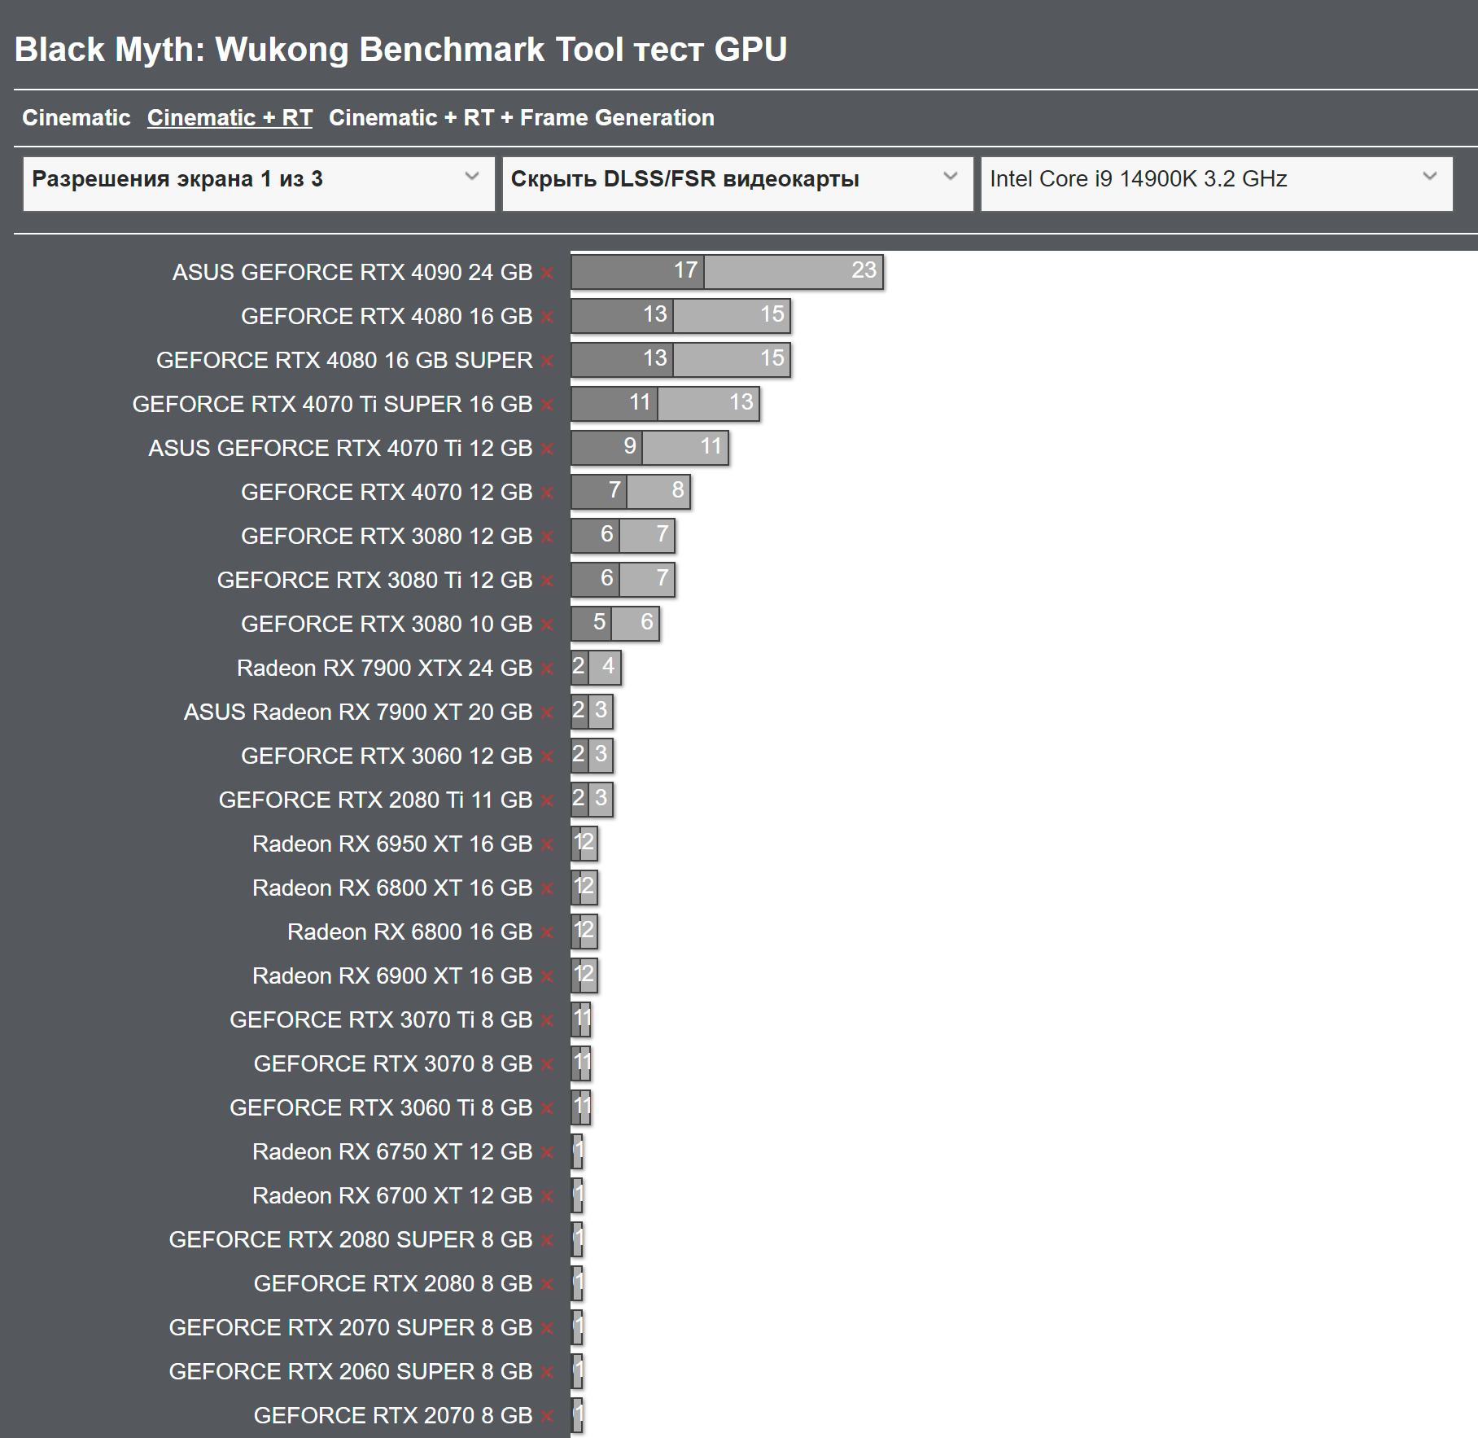Remove GEFORCE RTX 4070 Ti SUPER row

(x=548, y=405)
